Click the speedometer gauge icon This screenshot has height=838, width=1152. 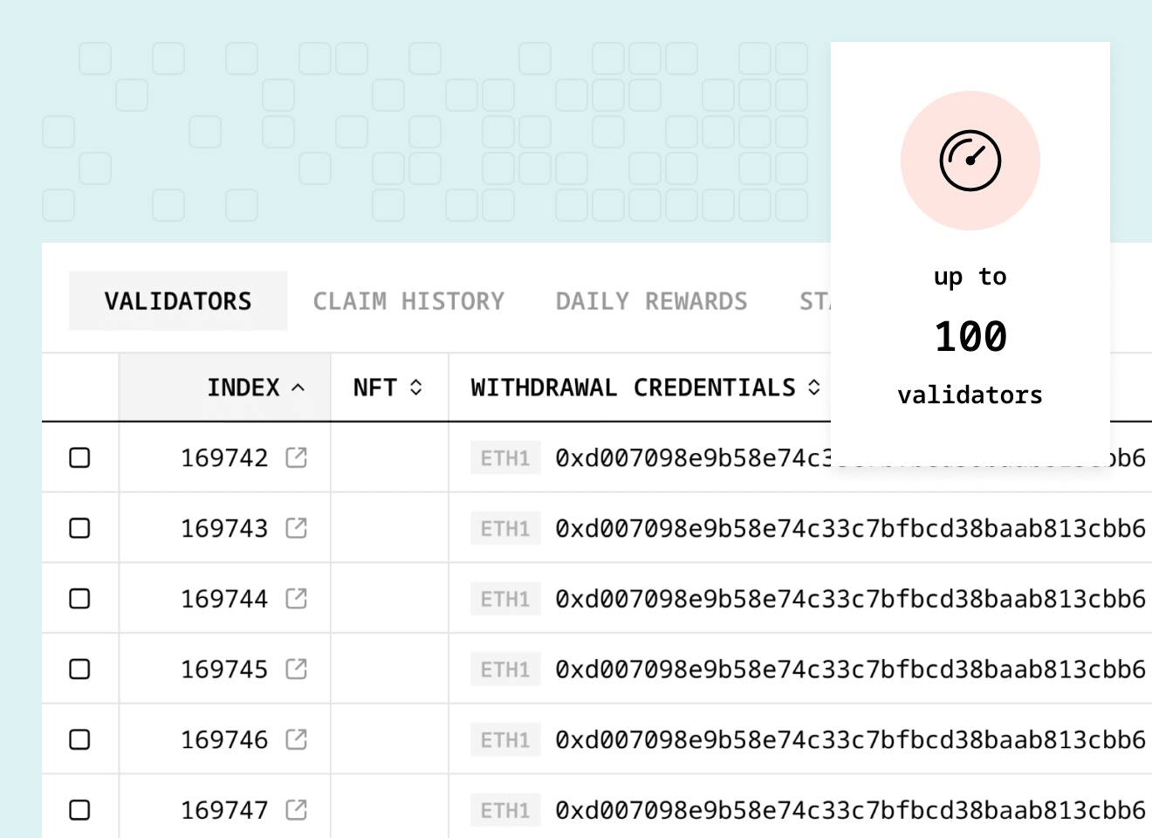pyautogui.click(x=970, y=160)
